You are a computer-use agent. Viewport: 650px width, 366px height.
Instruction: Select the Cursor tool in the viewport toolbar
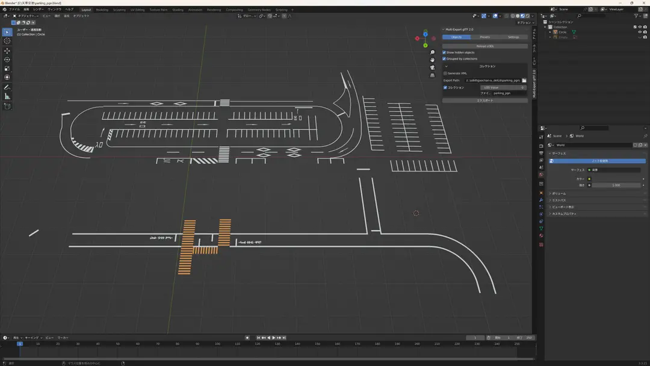[7, 40]
